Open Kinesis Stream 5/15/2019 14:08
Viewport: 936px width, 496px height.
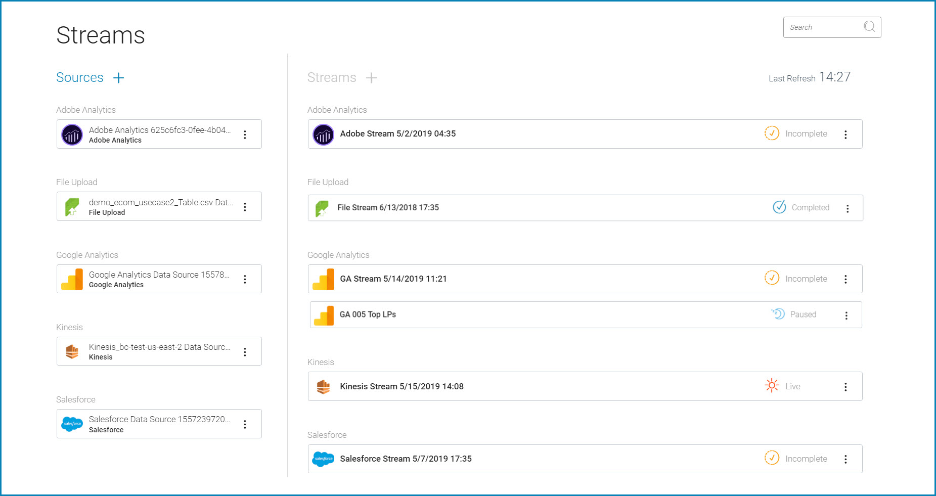(585, 386)
